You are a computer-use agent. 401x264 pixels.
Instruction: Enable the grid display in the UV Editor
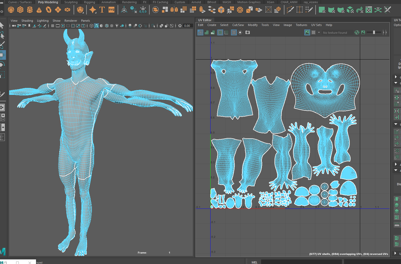tap(233, 32)
